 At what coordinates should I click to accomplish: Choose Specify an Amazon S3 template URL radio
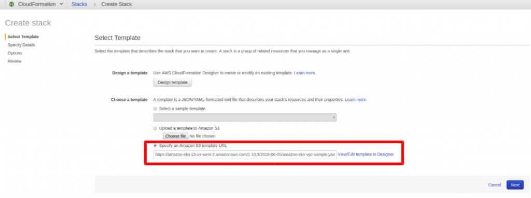tap(155, 146)
